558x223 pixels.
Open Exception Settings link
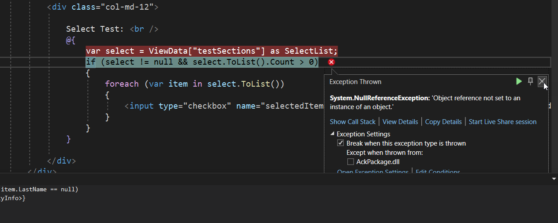[x=372, y=172]
